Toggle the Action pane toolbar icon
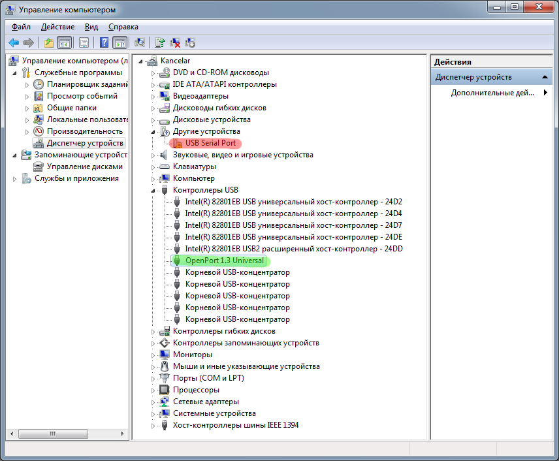The height and width of the screenshot is (461, 559). coord(120,43)
